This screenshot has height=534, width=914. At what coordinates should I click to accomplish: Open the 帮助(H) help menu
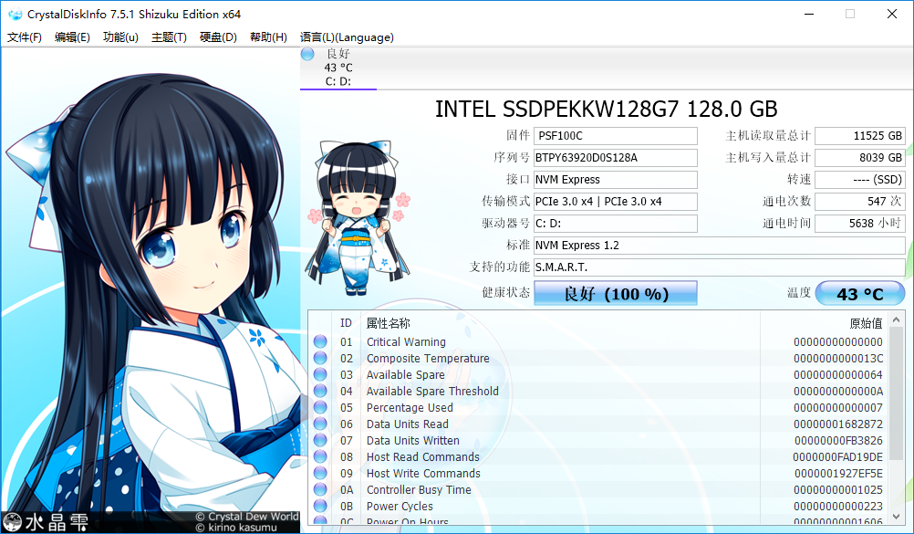[x=268, y=37]
